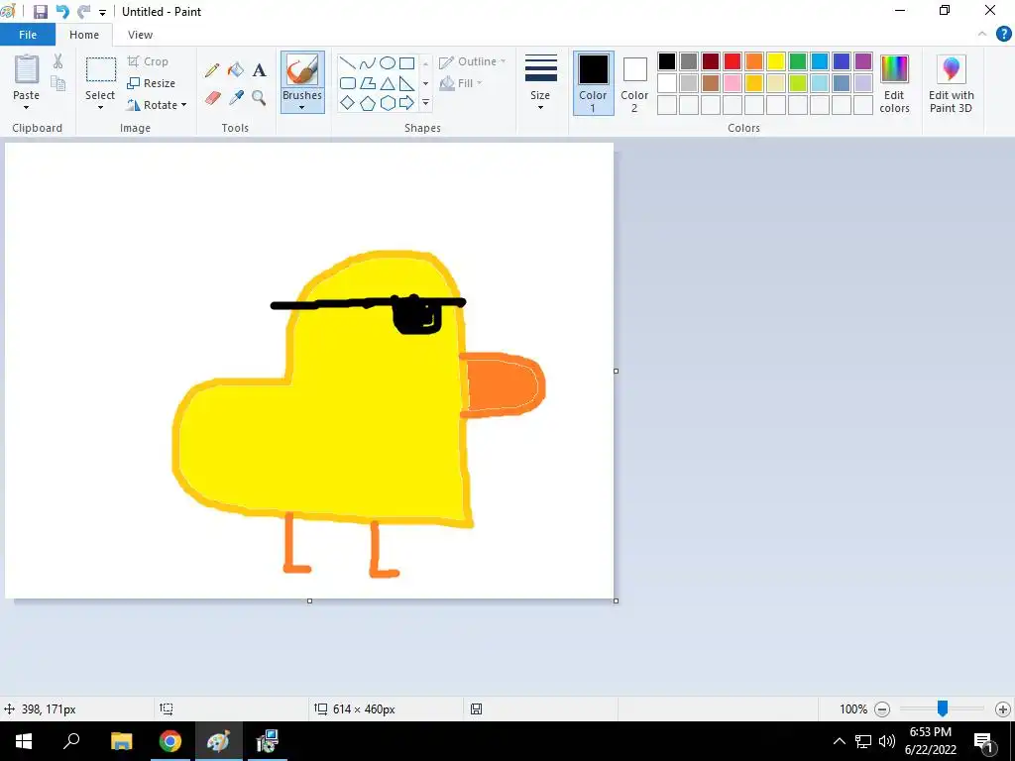Open the shape Fill dropdown
The image size is (1015, 761).
(461, 83)
